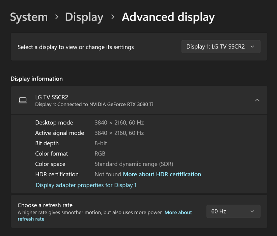
Task: Collapse the LG TV SSCR2 information section
Action: point(257,100)
